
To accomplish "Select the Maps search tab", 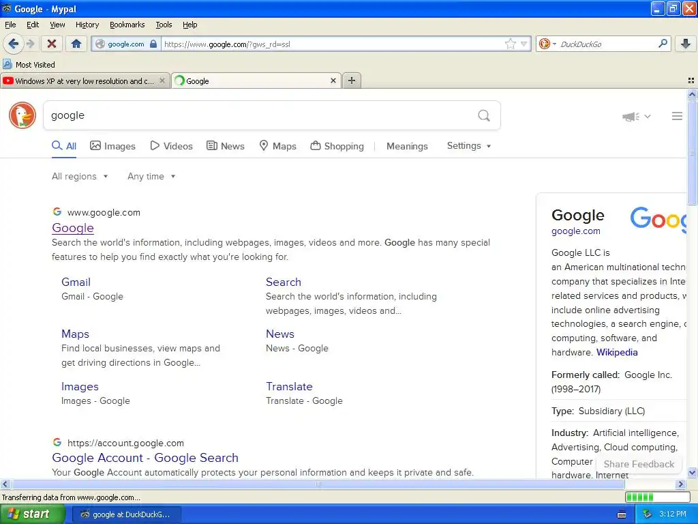I will tap(278, 146).
